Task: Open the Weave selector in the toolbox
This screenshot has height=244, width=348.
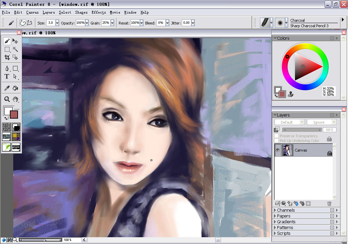Action: tap(16, 137)
